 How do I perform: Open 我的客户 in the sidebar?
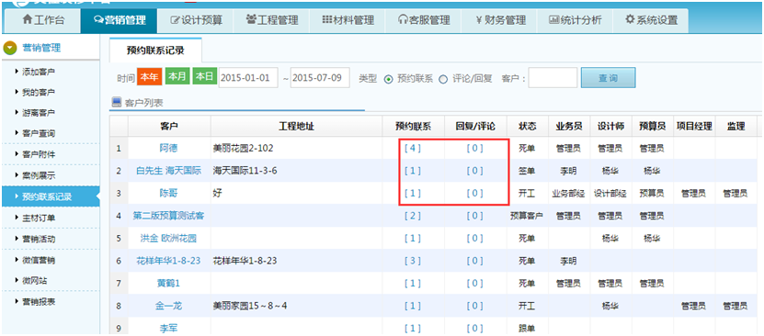pos(38,92)
